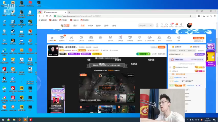Viewport: 218px width, 122px height.
Task: Open the browser more-actions ellipsis in address bar
Action: pos(194,16)
